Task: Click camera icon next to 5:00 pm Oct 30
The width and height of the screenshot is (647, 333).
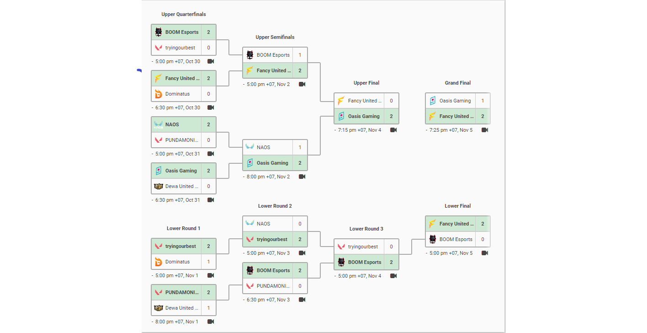Action: pyautogui.click(x=211, y=61)
